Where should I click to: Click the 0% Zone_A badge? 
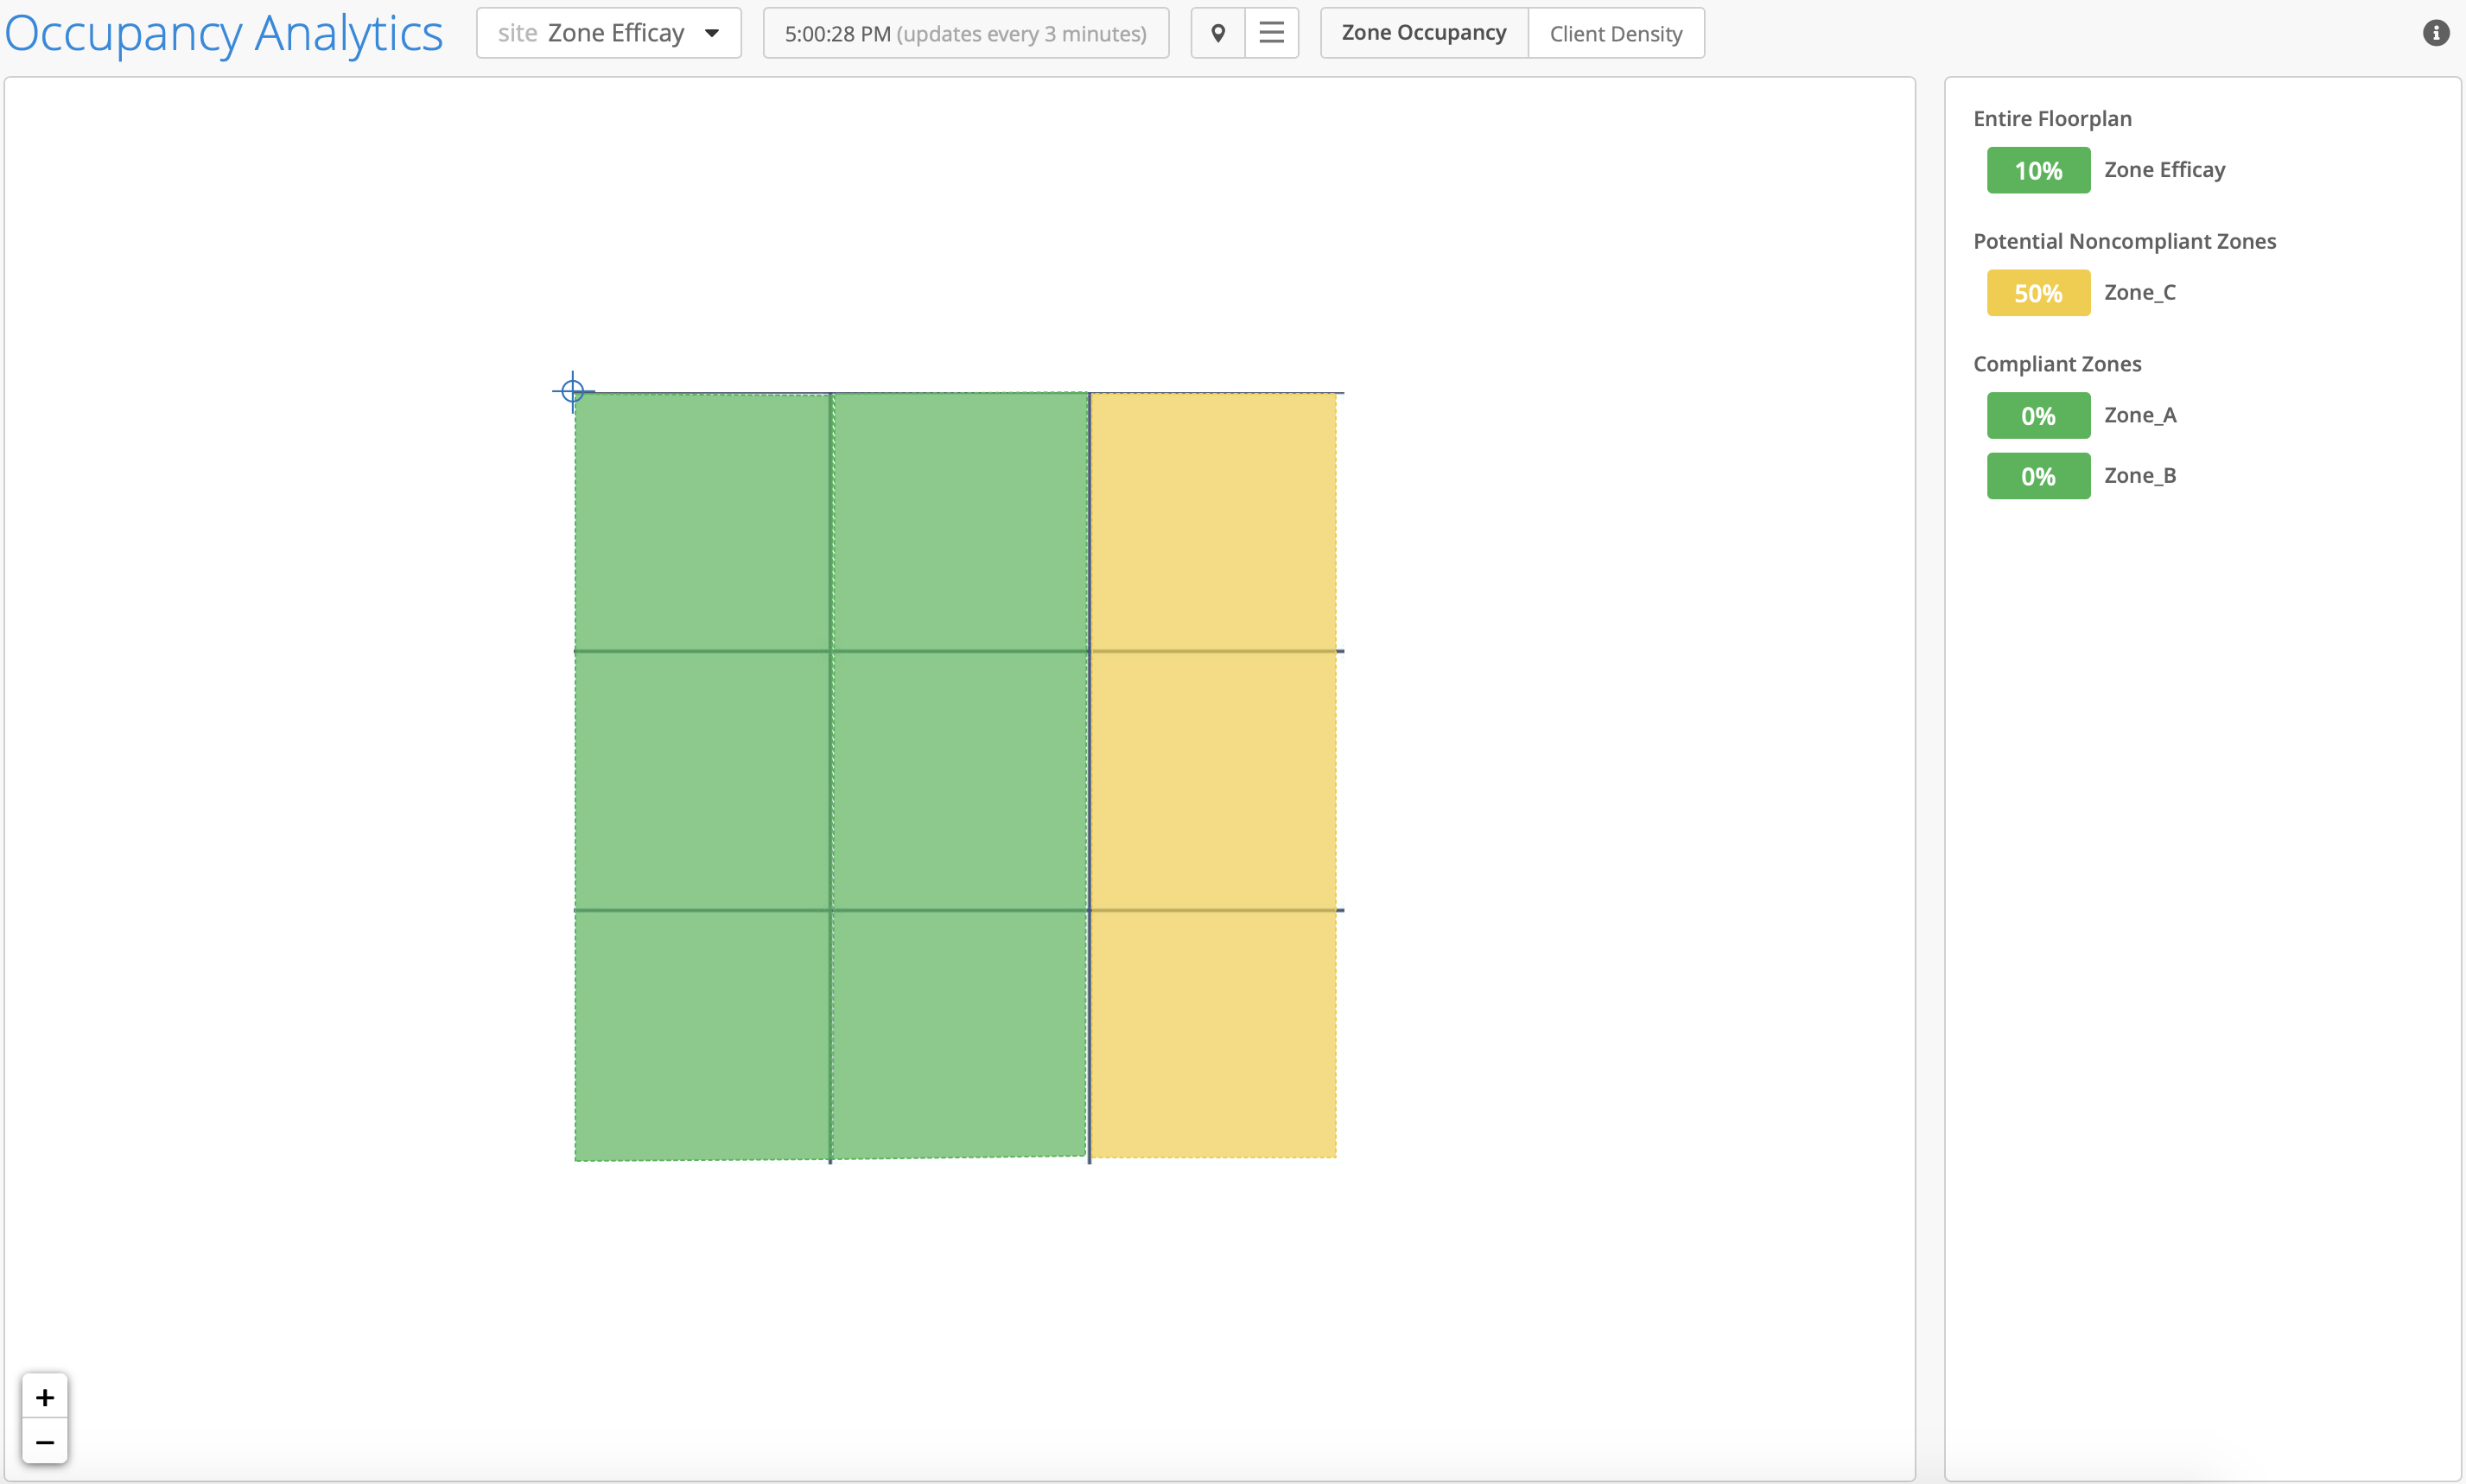pos(2037,415)
